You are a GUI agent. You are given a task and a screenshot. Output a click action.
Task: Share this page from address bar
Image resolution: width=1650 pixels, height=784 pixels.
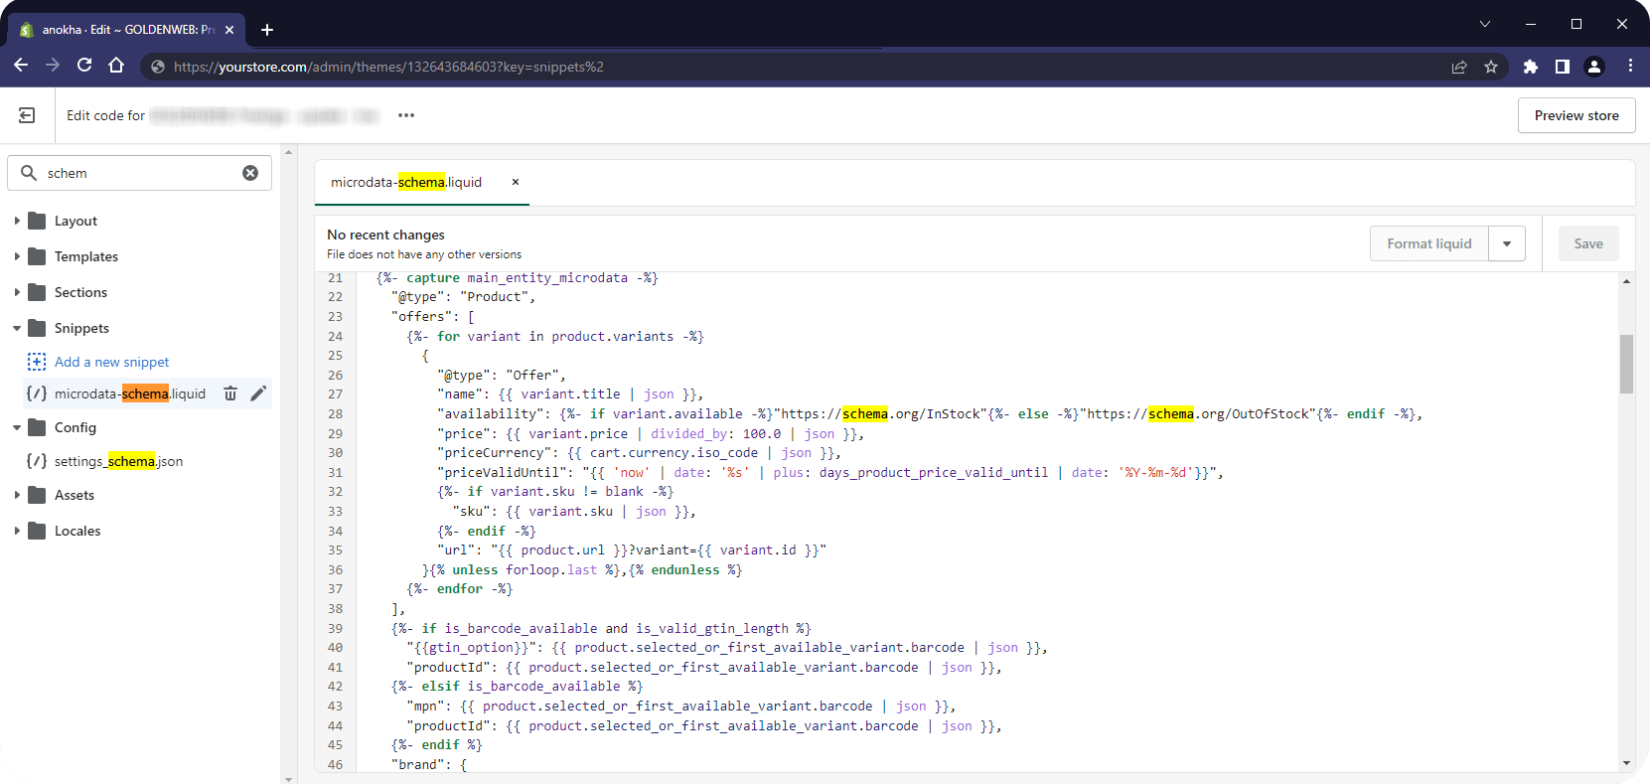(1459, 67)
